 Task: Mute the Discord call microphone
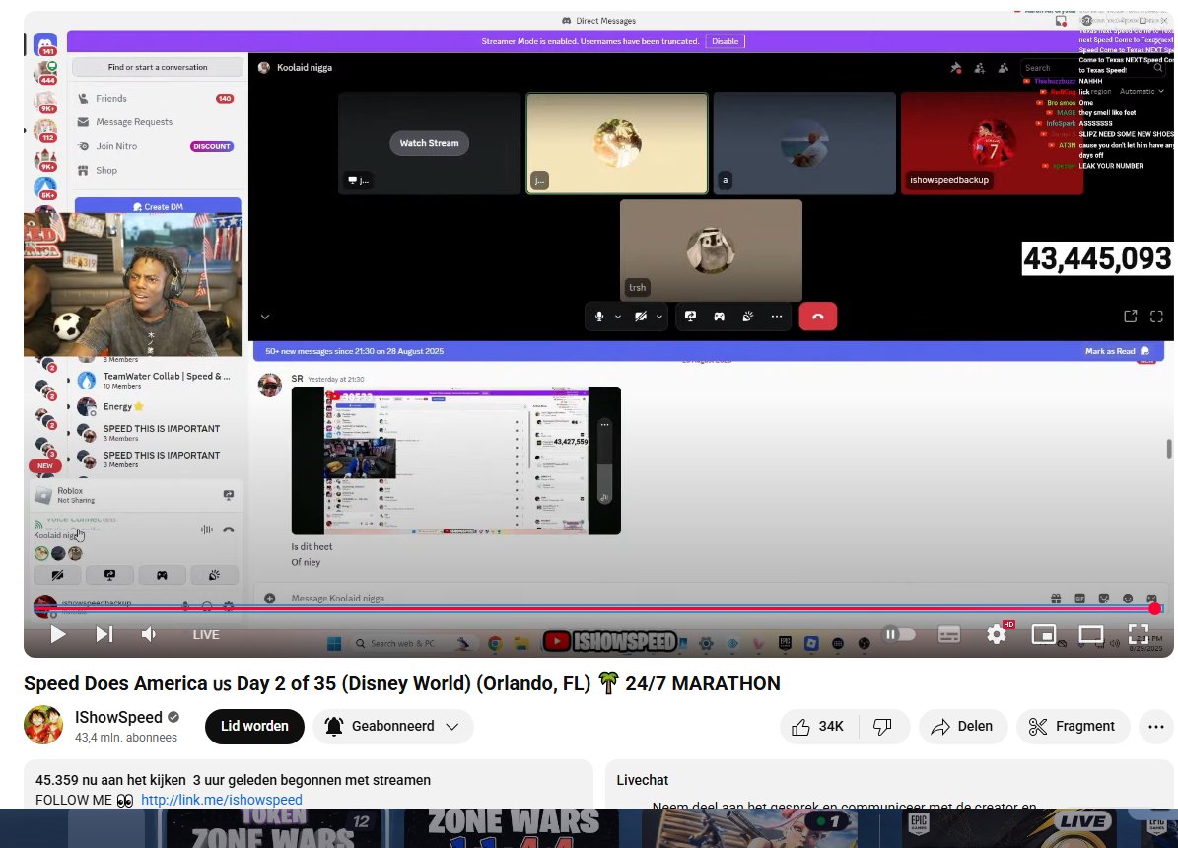(598, 317)
